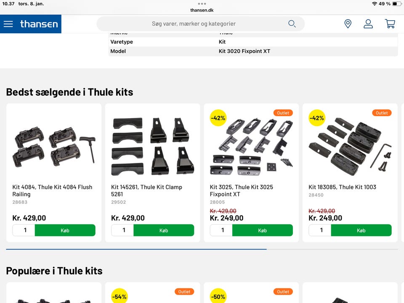404x303 pixels.
Task: Open Kit 145261 Thule Kit Clamp link
Action: click(x=146, y=190)
